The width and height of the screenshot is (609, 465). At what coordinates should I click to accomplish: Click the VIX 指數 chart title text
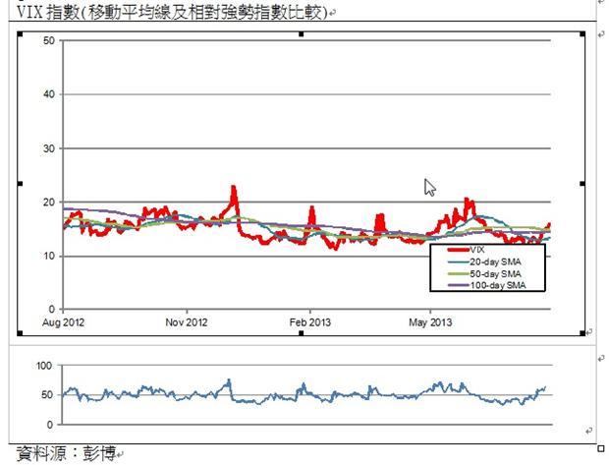[x=169, y=12]
